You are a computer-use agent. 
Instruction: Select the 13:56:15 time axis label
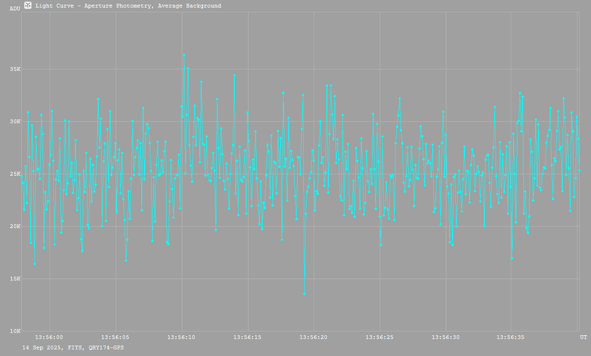248,338
